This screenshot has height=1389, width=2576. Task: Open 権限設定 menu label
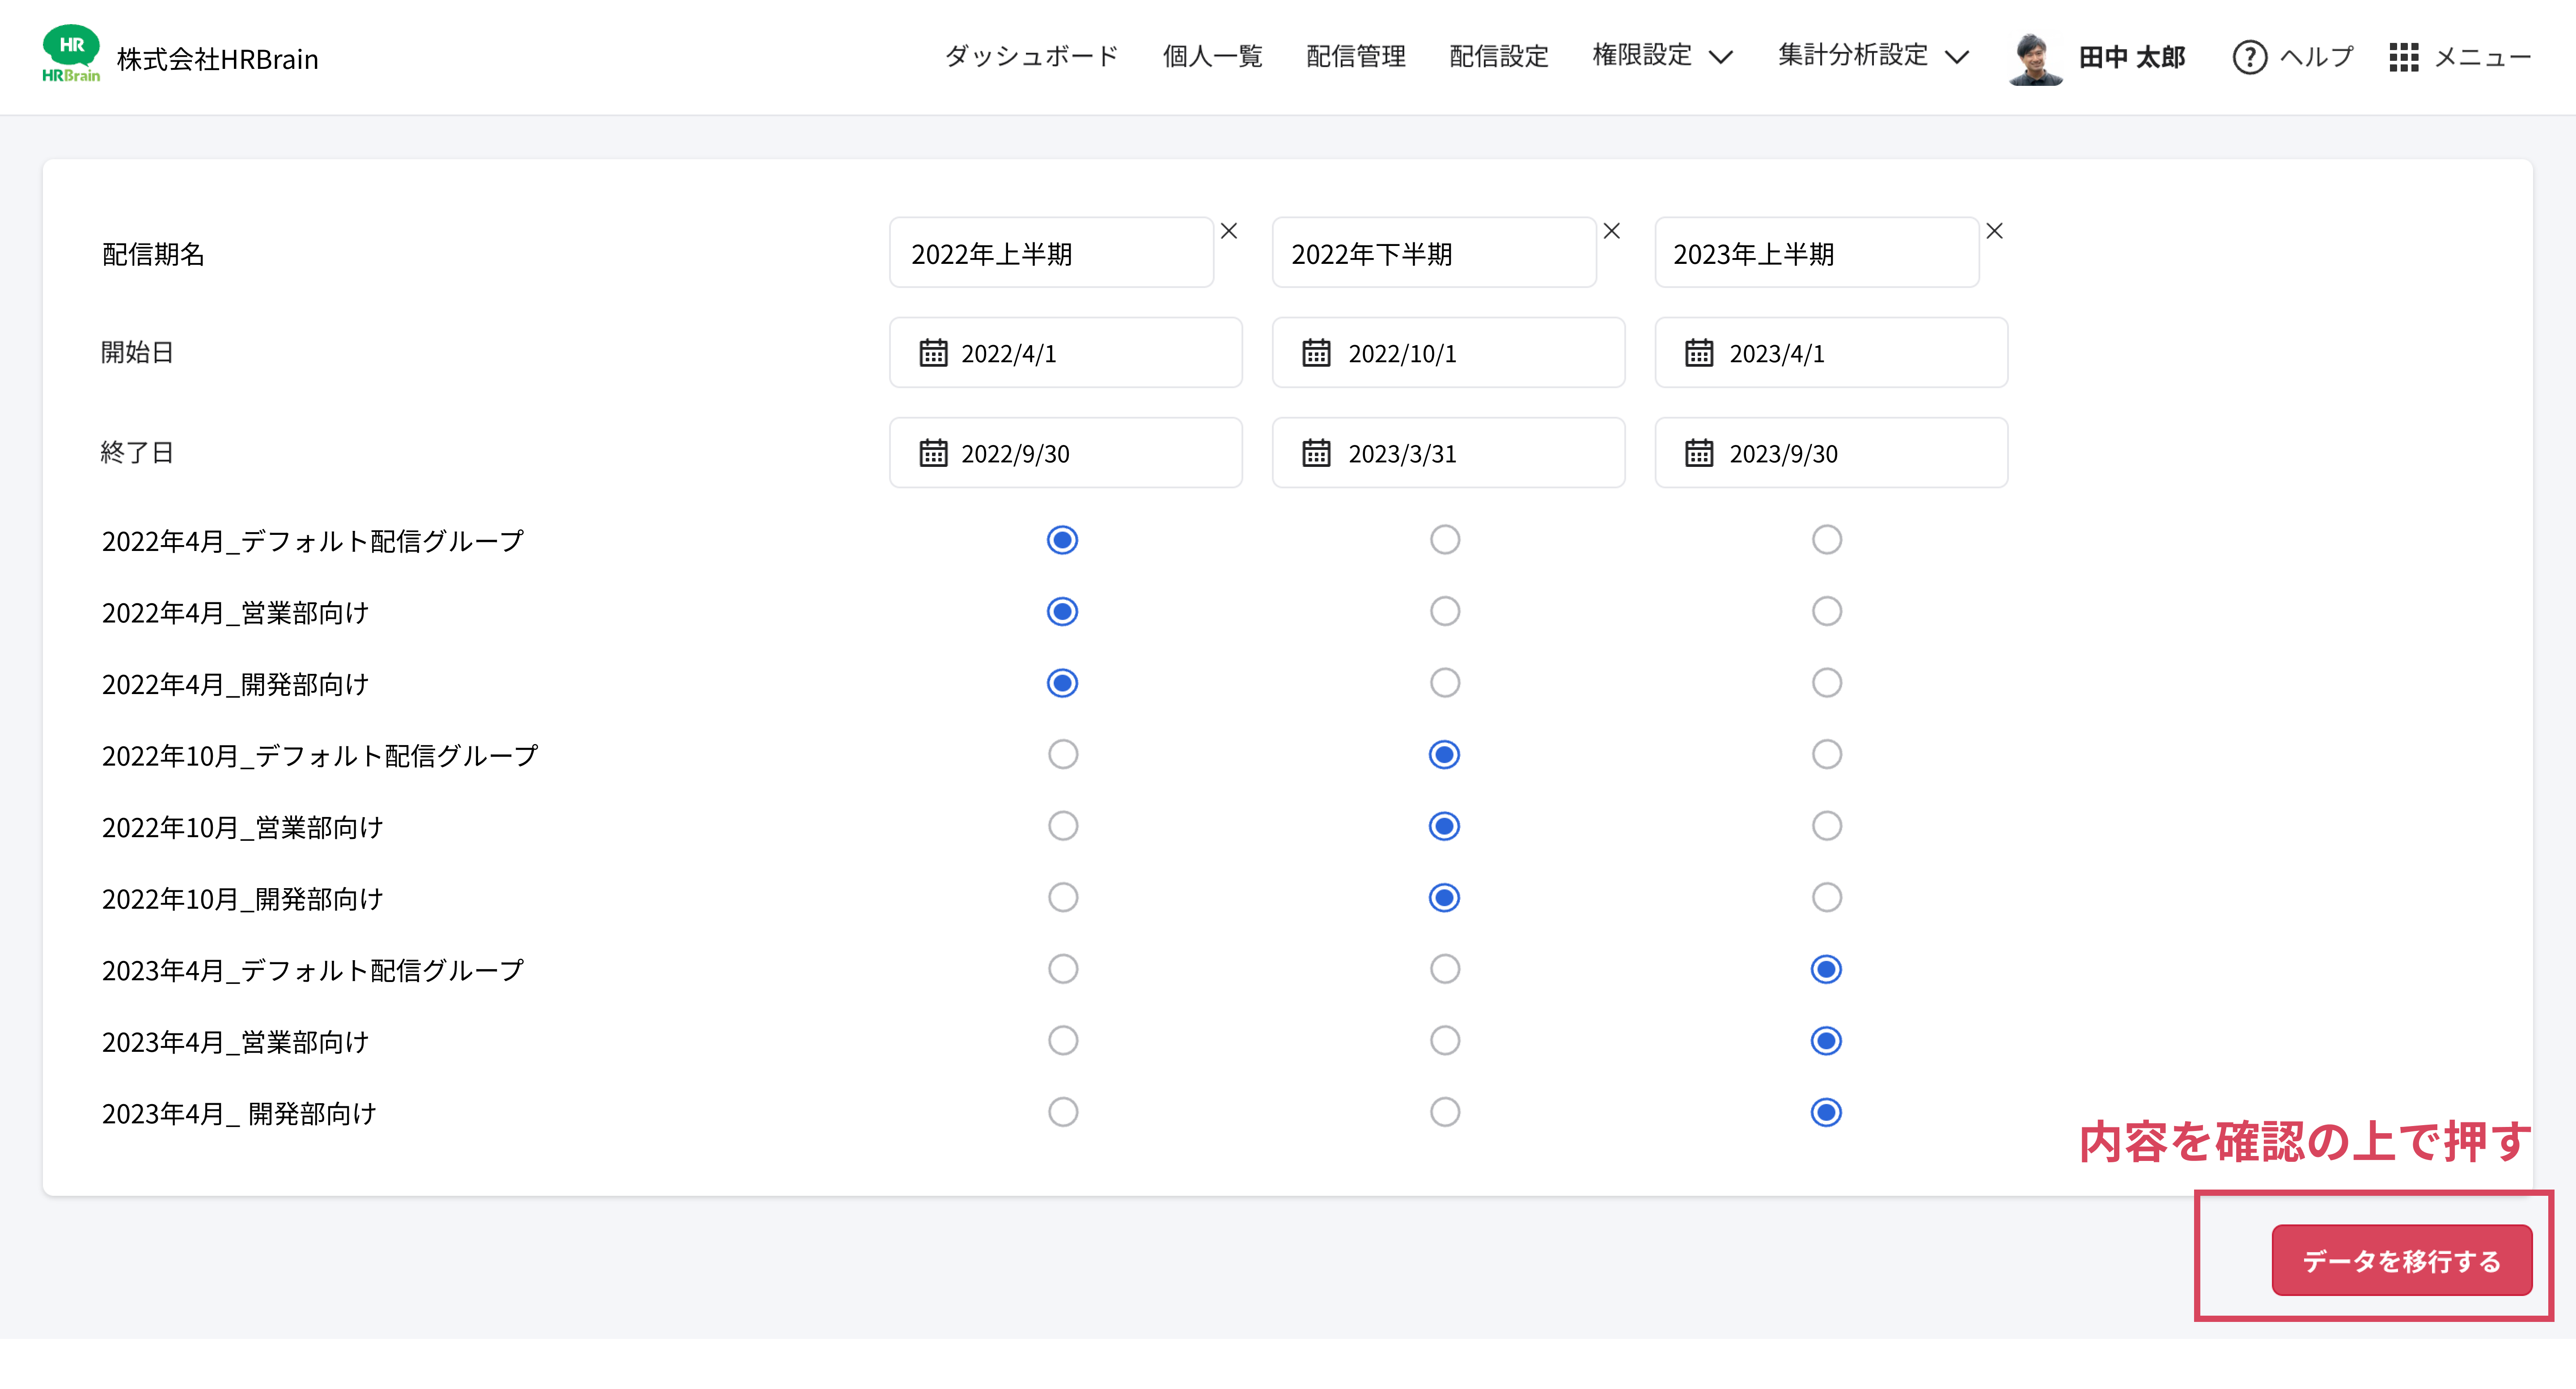1642,56
